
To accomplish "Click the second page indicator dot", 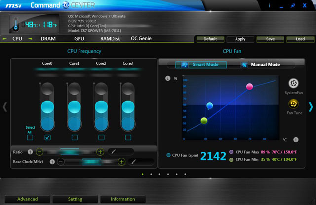I will (x=151, y=174).
